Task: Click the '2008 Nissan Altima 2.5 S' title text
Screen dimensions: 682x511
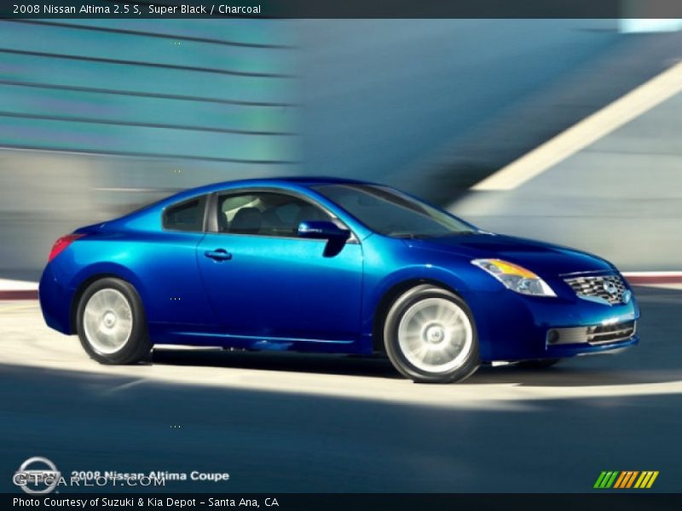Action: tap(77, 9)
